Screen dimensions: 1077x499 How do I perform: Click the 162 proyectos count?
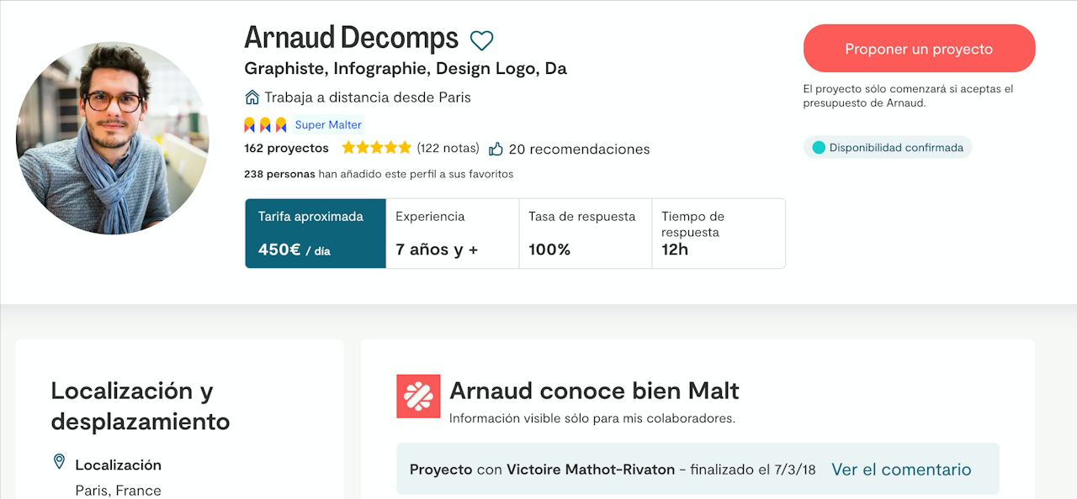point(286,148)
